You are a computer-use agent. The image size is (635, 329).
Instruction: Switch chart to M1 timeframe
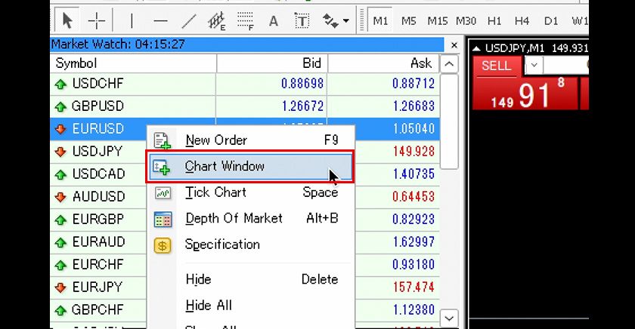point(380,20)
